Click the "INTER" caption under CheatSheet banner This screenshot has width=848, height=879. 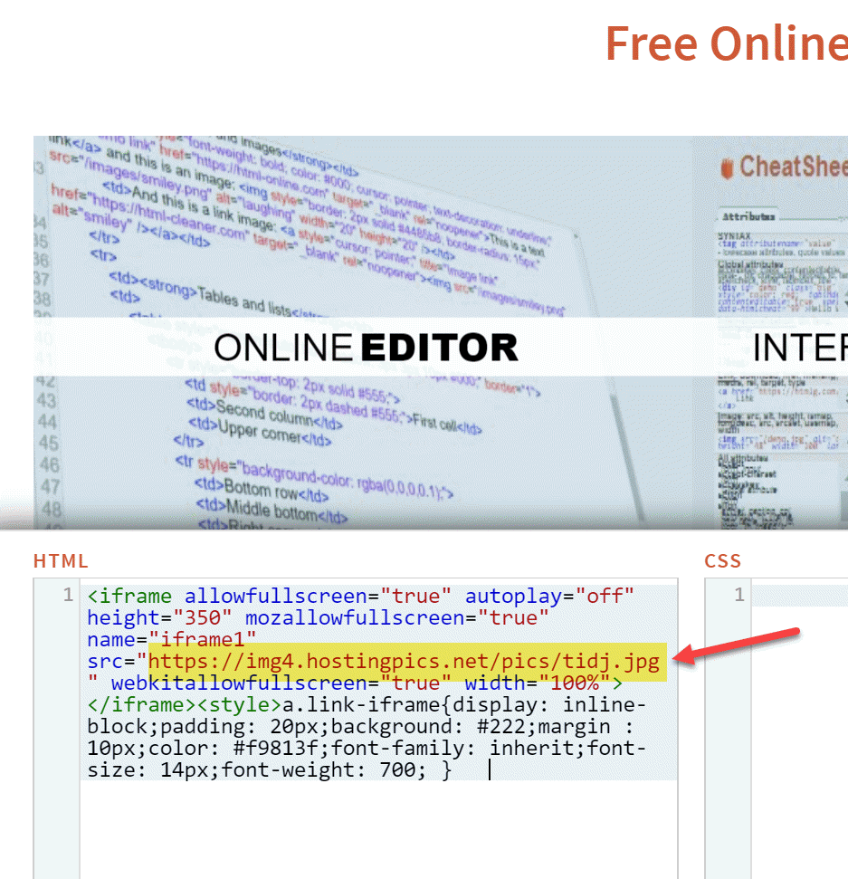(799, 348)
